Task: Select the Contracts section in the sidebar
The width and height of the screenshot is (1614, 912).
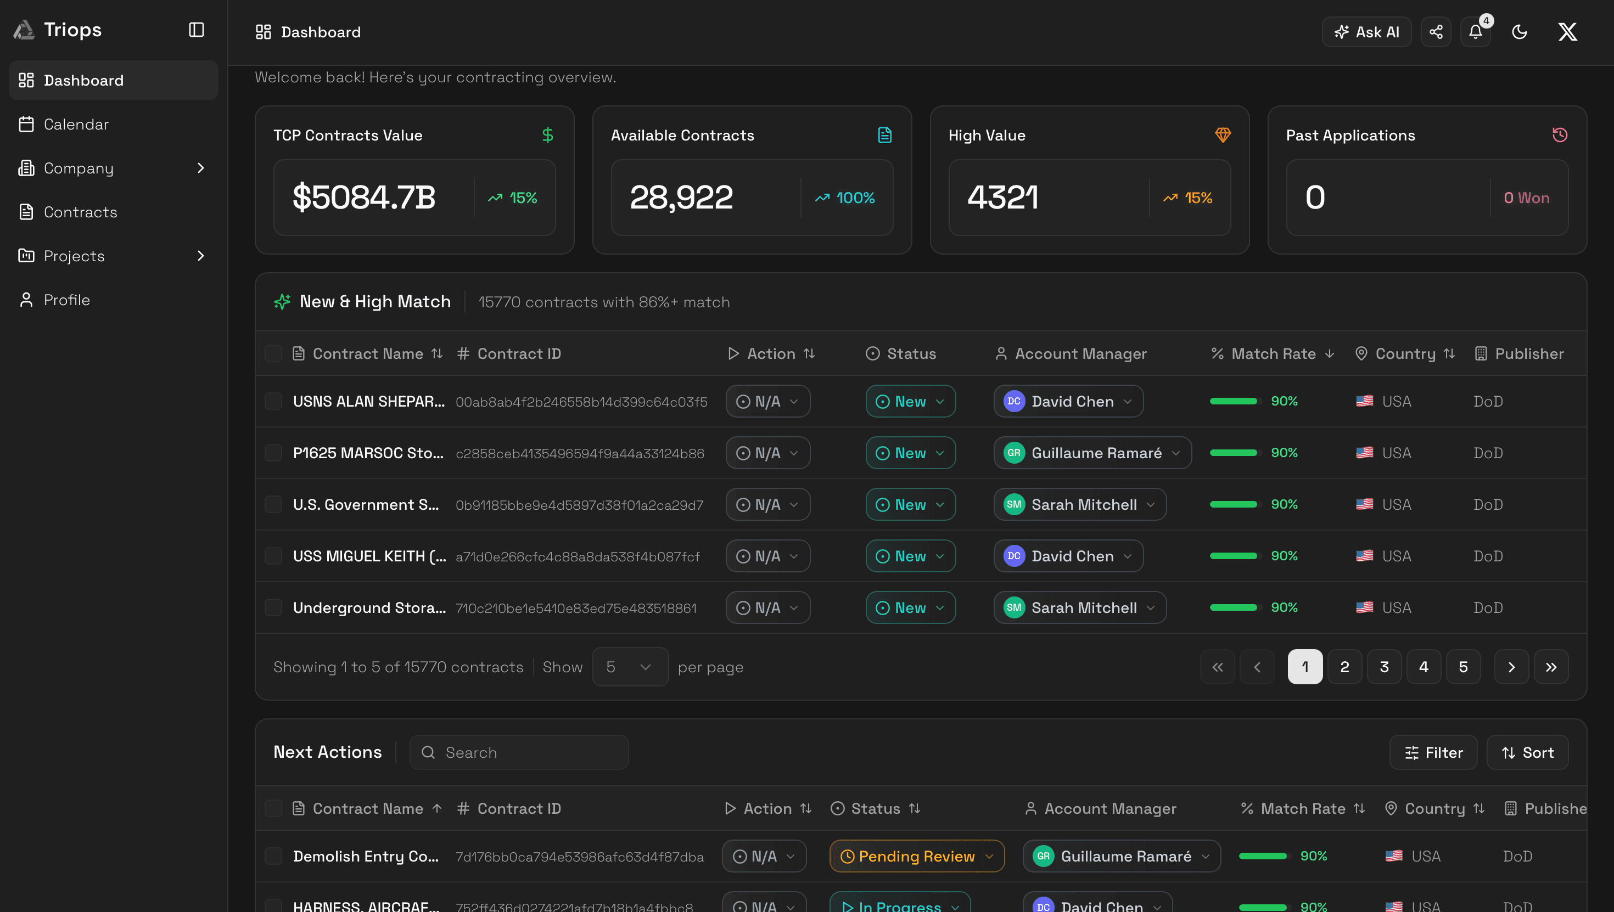Action: (80, 212)
